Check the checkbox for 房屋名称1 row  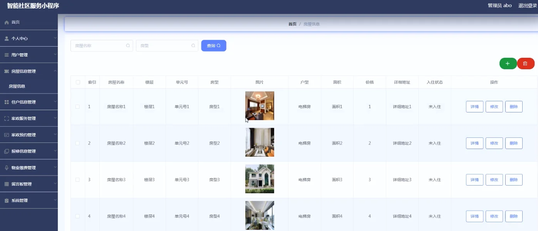(78, 106)
